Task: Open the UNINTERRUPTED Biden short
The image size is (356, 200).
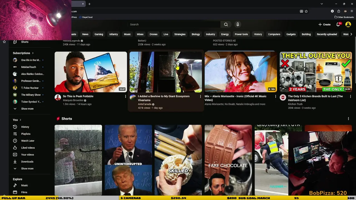Action: click(128, 160)
